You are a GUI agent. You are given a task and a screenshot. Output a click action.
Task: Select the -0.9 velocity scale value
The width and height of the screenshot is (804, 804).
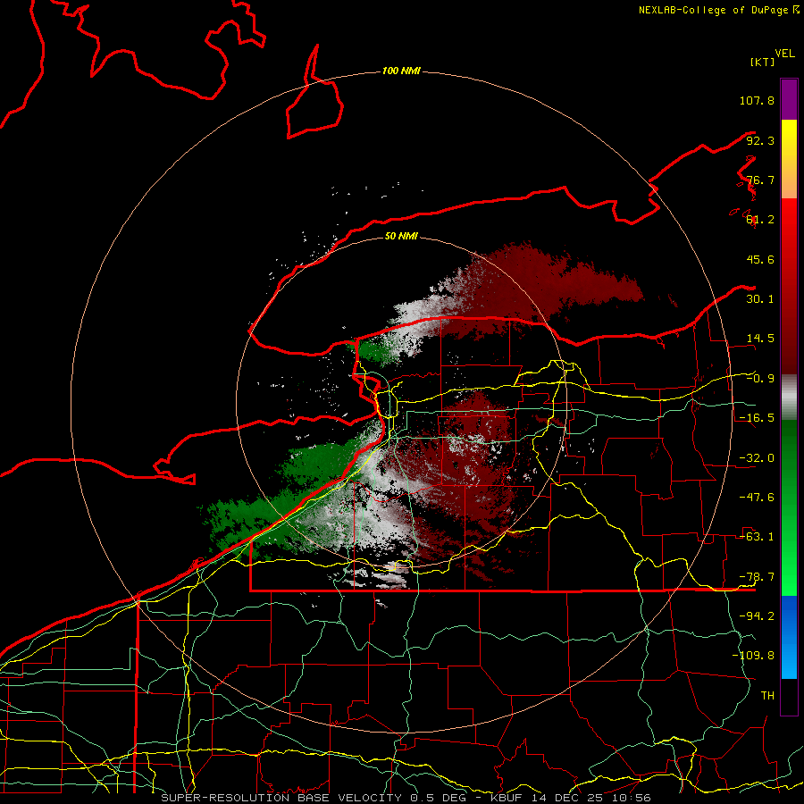point(760,379)
